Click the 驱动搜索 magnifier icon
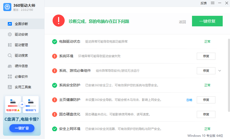Screen dimensions: 230x139 tap(10, 55)
